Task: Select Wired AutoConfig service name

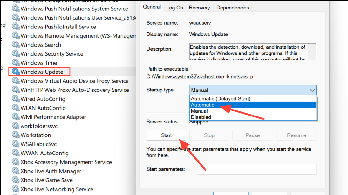Action: (43, 99)
